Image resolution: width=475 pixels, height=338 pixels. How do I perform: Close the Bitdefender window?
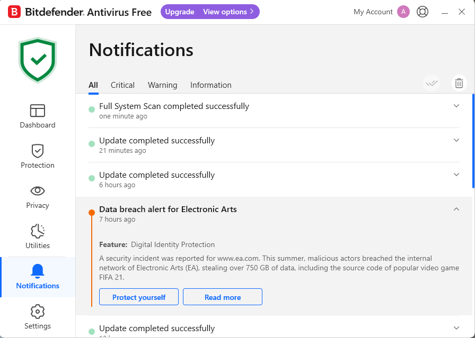pyautogui.click(x=462, y=12)
